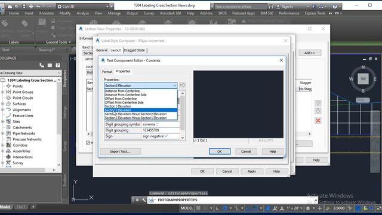Click the Catchments icon in Prospector tree
This screenshot has width=382, height=215.
click(8, 127)
